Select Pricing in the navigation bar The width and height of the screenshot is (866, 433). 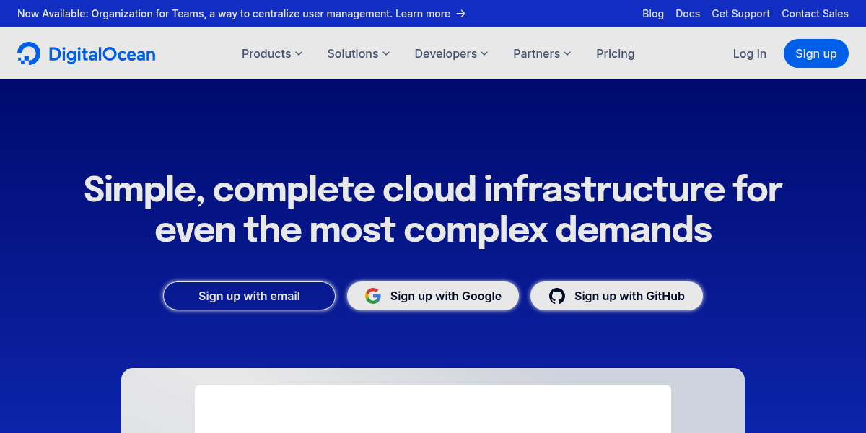[615, 53]
